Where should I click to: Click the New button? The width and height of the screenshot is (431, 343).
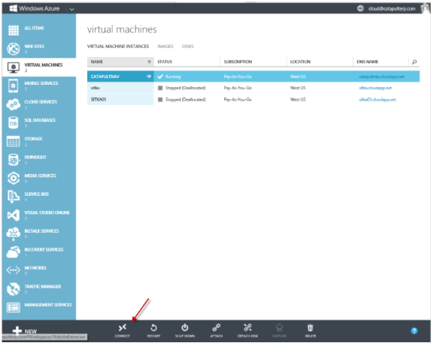click(25, 331)
